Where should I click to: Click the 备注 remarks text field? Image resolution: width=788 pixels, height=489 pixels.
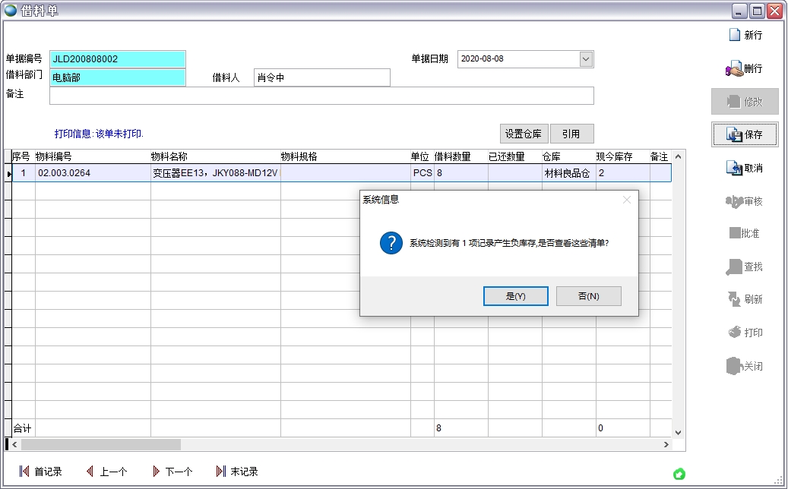321,96
